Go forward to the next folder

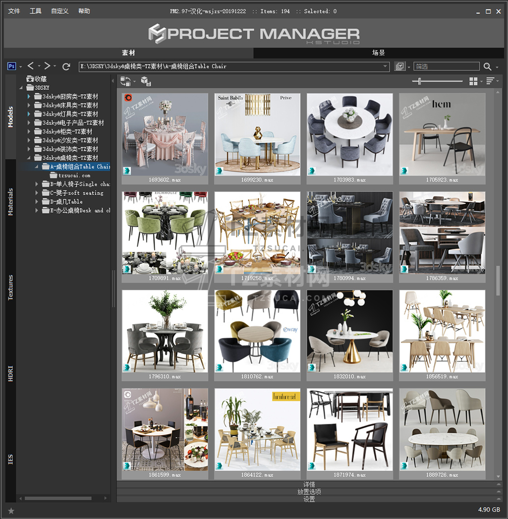pos(47,66)
